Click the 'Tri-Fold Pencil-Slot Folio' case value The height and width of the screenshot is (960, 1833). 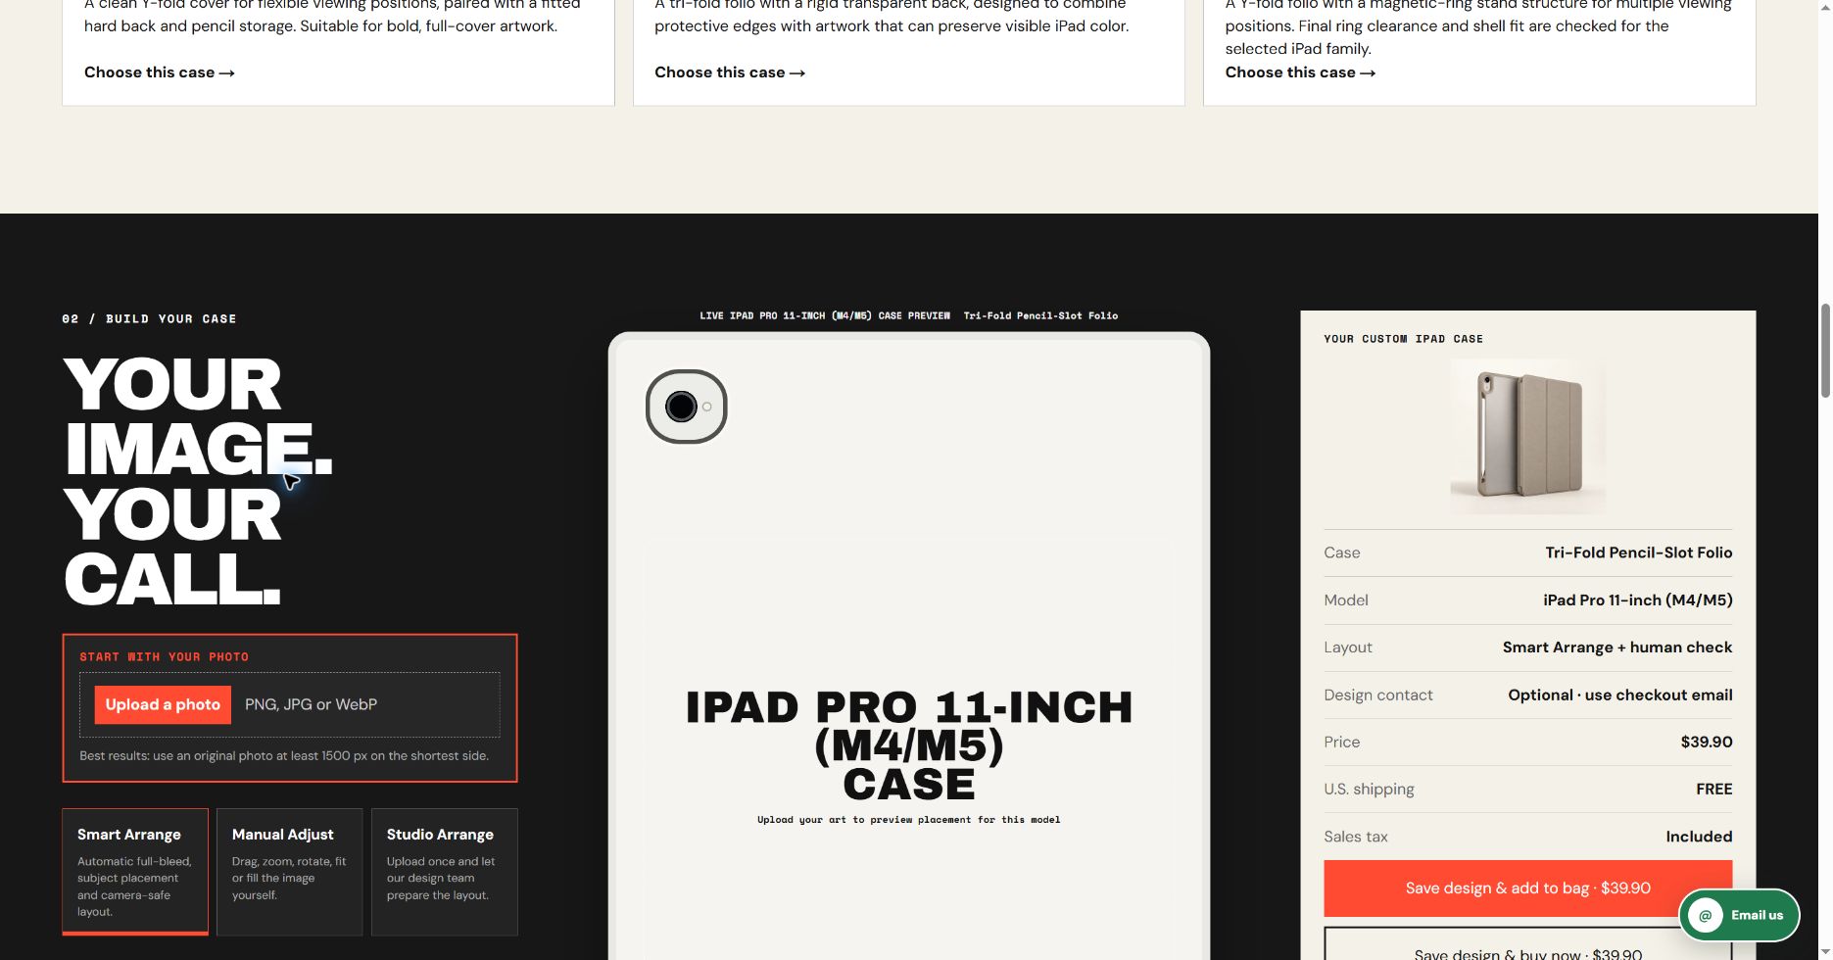coord(1638,552)
